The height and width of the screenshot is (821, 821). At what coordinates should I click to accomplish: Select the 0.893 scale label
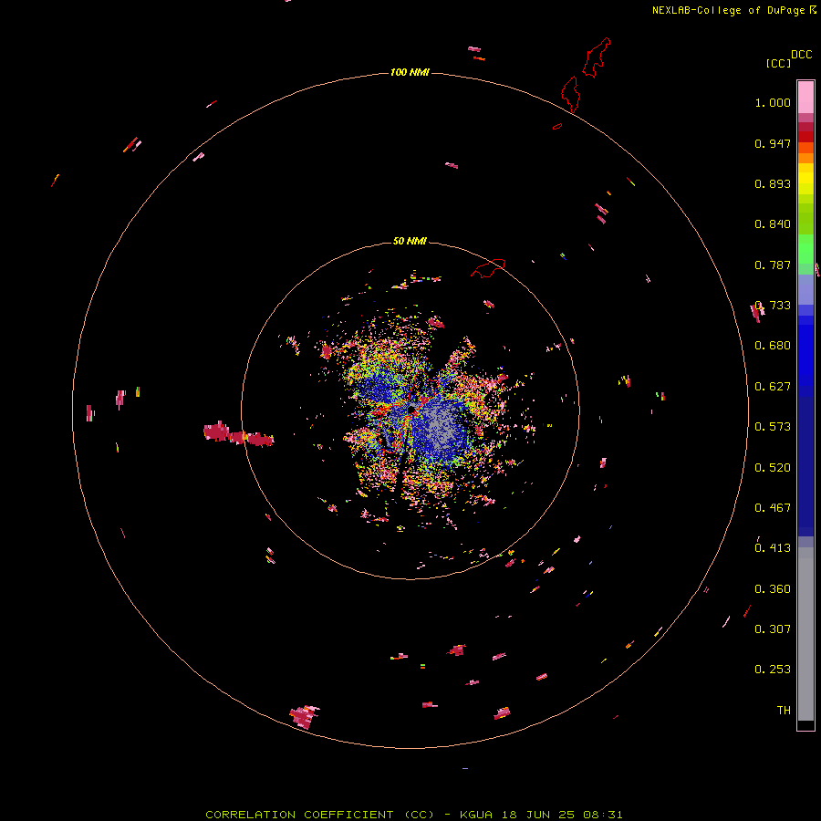[x=773, y=183]
